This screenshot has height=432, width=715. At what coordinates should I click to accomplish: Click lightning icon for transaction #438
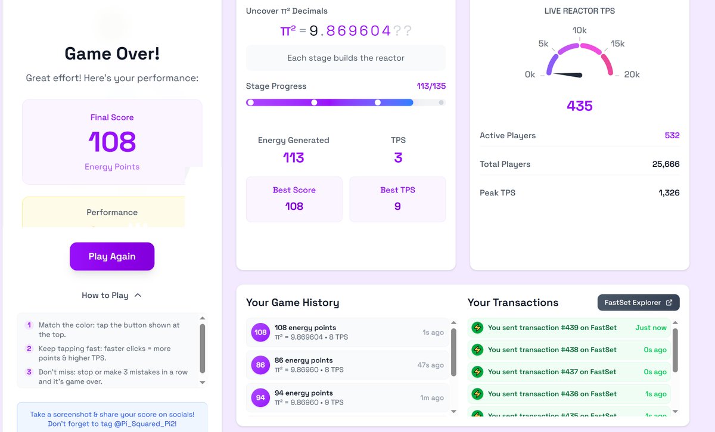(x=477, y=350)
